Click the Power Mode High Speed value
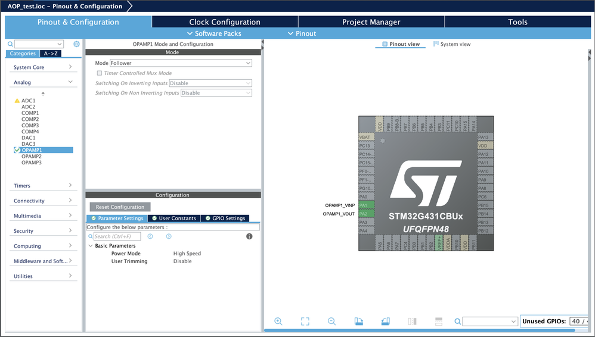Screen dimensions: 595x337 (x=187, y=253)
